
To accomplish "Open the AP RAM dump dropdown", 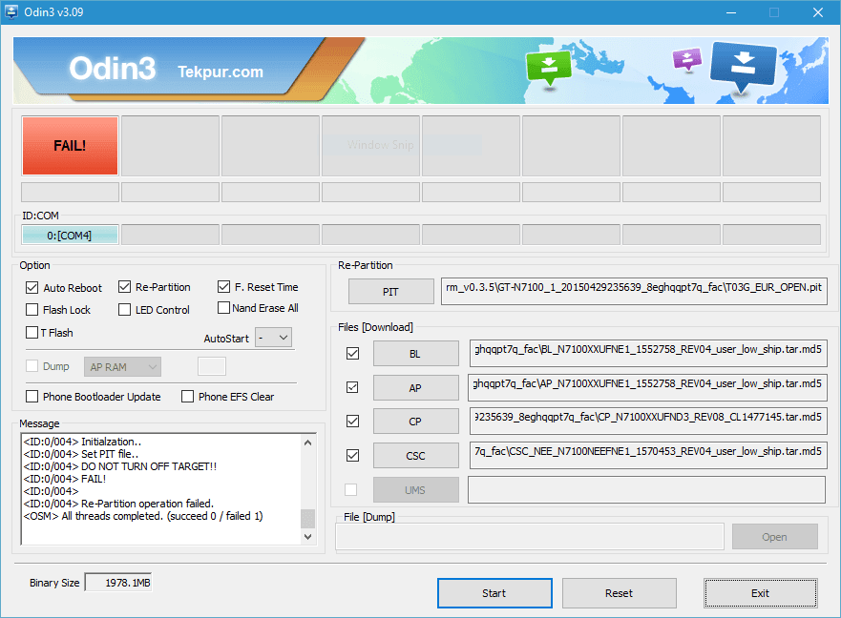I will pos(122,367).
